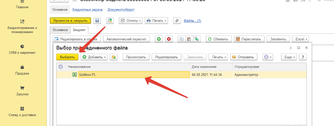The height and width of the screenshot is (126, 334).
Task: Open the Еще menu
Action: (289, 57)
